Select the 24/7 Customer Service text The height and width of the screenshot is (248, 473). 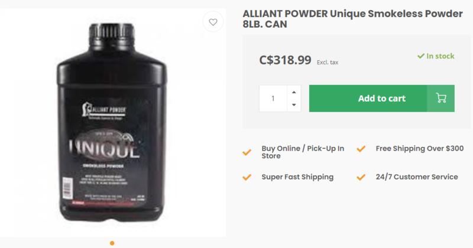point(417,177)
